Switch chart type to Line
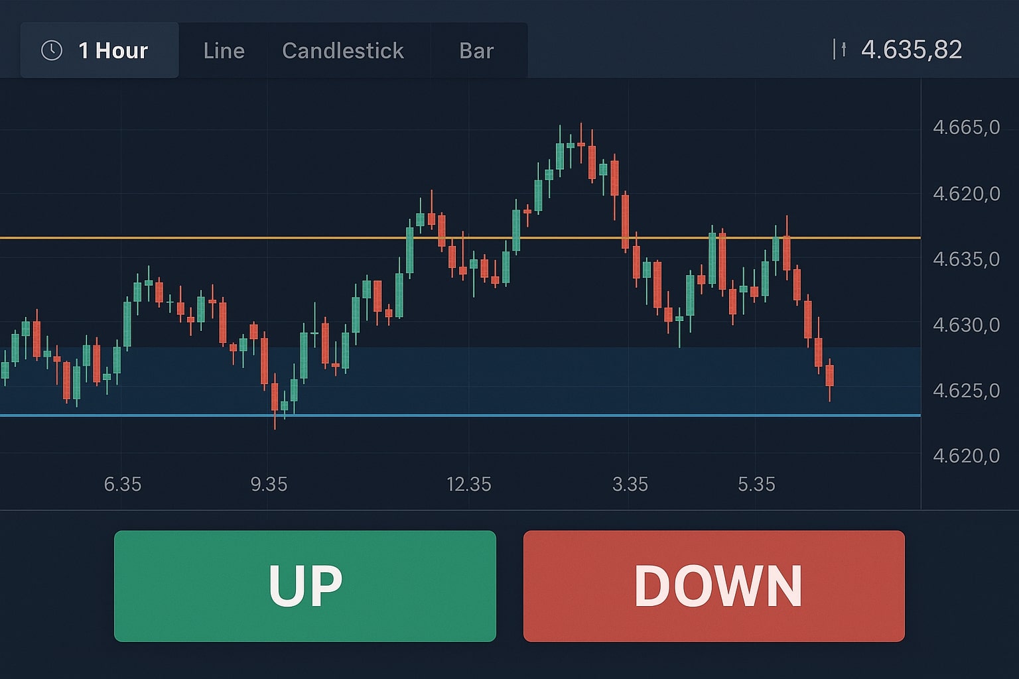 [224, 50]
